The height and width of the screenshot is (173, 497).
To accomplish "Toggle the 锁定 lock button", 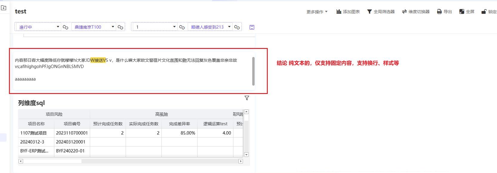I will (489, 12).
